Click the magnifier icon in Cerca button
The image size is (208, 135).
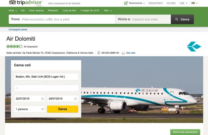[x=177, y=20]
